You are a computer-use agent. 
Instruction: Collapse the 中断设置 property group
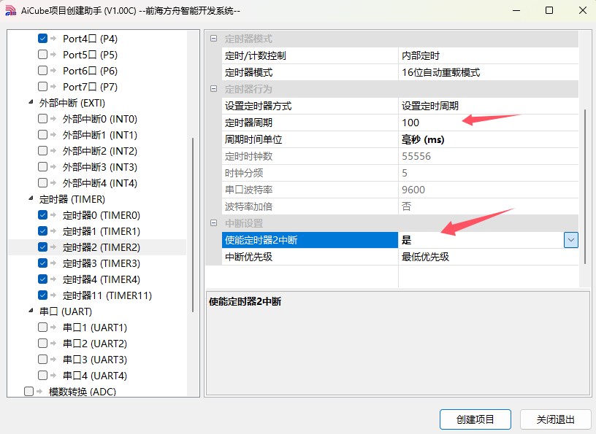point(213,223)
